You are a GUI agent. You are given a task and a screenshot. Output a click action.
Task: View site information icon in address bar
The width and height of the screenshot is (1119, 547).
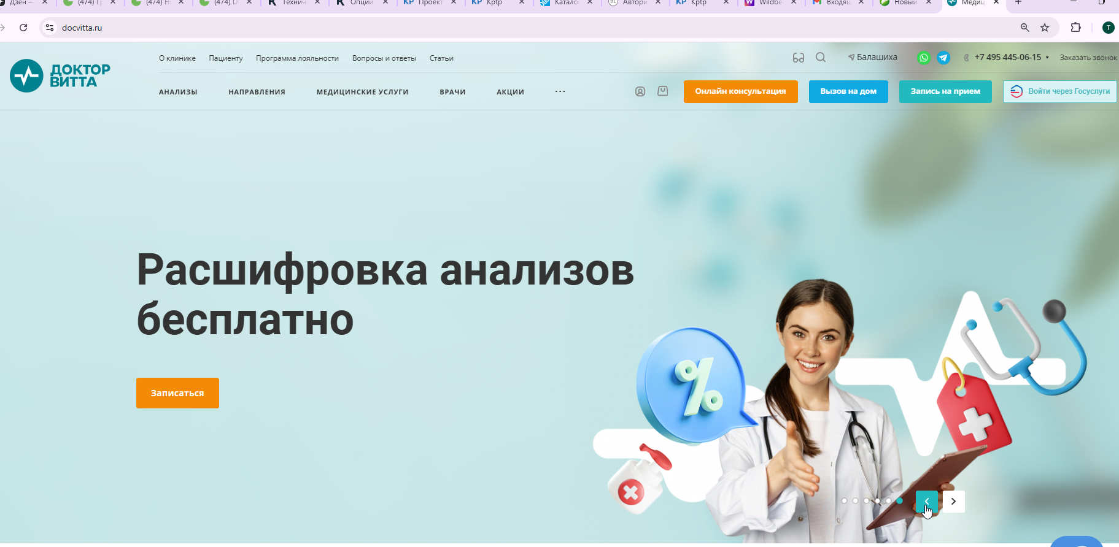click(50, 28)
